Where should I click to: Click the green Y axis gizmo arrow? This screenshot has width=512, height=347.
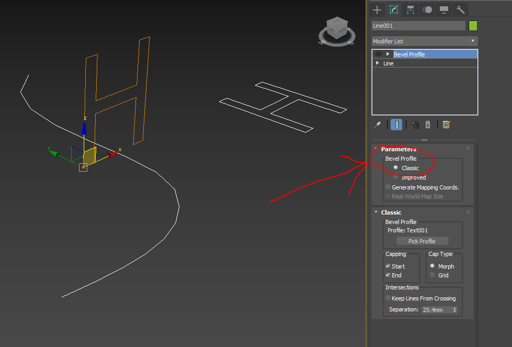[x=53, y=153]
